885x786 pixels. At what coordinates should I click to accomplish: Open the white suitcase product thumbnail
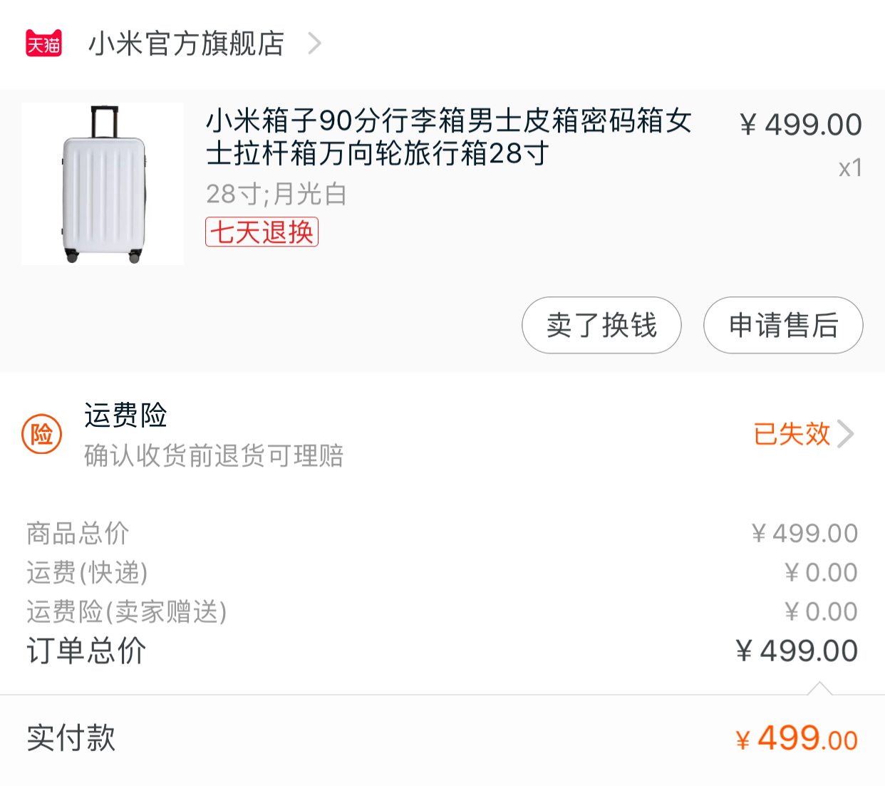[103, 184]
